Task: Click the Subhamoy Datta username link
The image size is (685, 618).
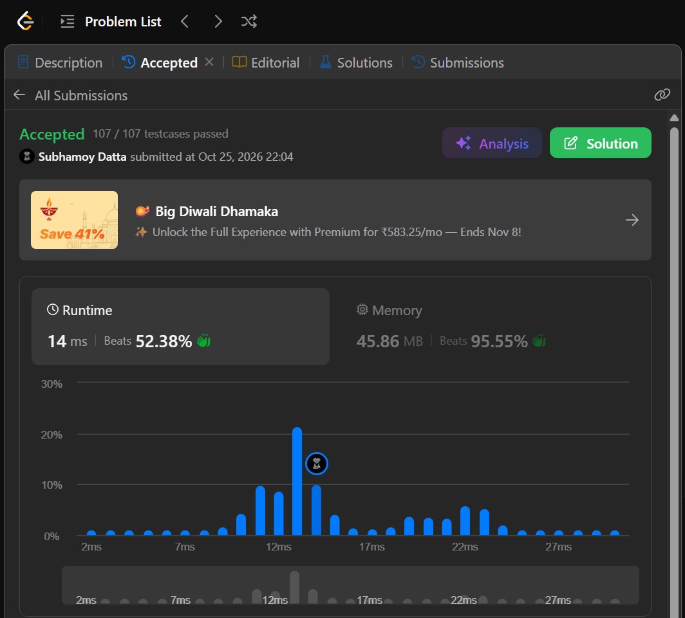Action: [82, 157]
